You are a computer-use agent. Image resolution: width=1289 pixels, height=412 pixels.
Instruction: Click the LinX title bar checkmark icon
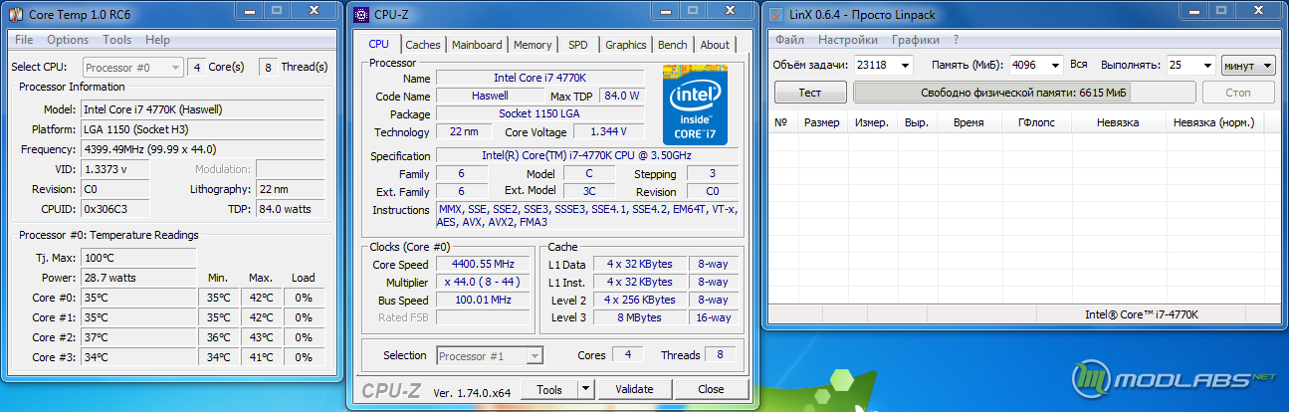776,15
